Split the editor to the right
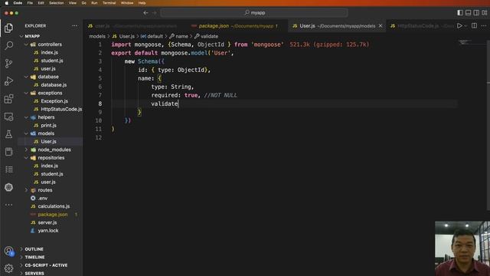The width and height of the screenshot is (490, 276). click(x=474, y=25)
